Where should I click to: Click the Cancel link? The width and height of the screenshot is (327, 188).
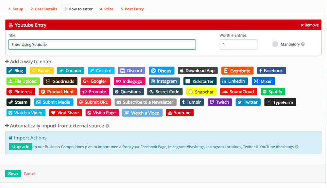[29, 174]
